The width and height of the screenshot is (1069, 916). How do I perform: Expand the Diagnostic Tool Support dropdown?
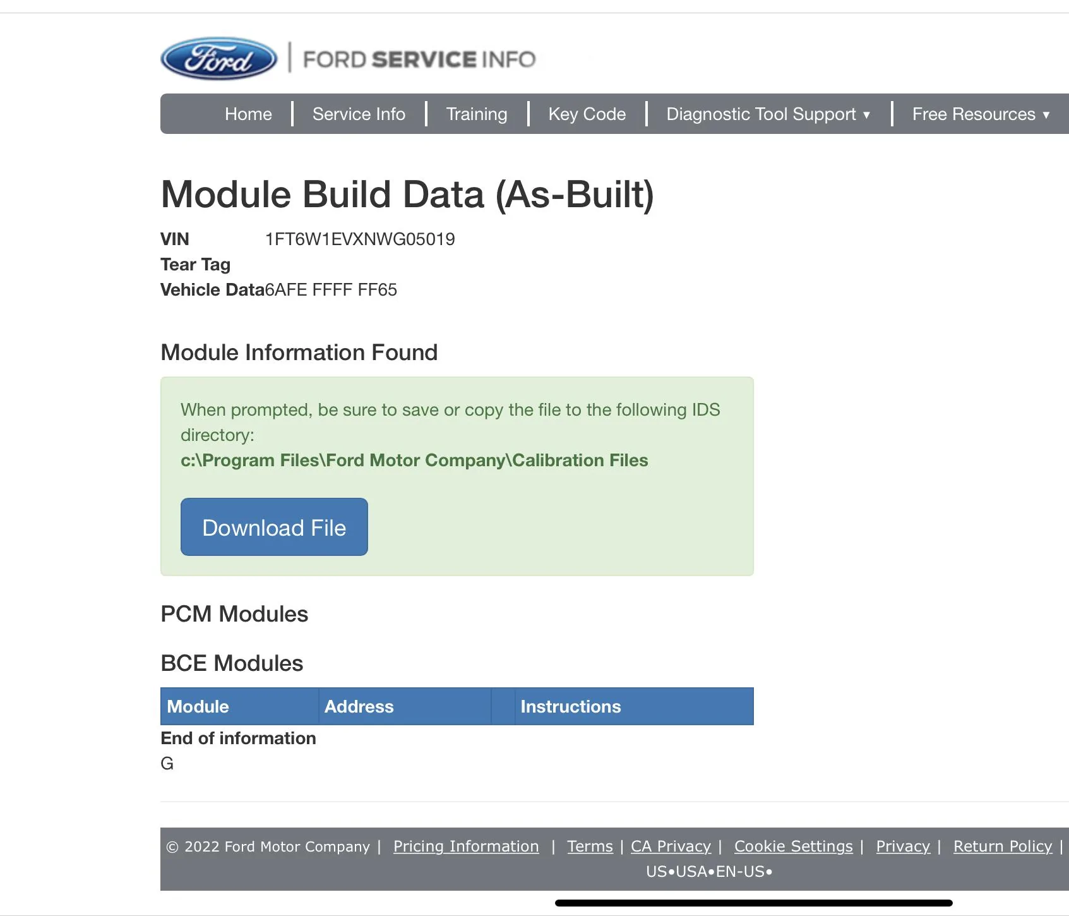point(768,114)
